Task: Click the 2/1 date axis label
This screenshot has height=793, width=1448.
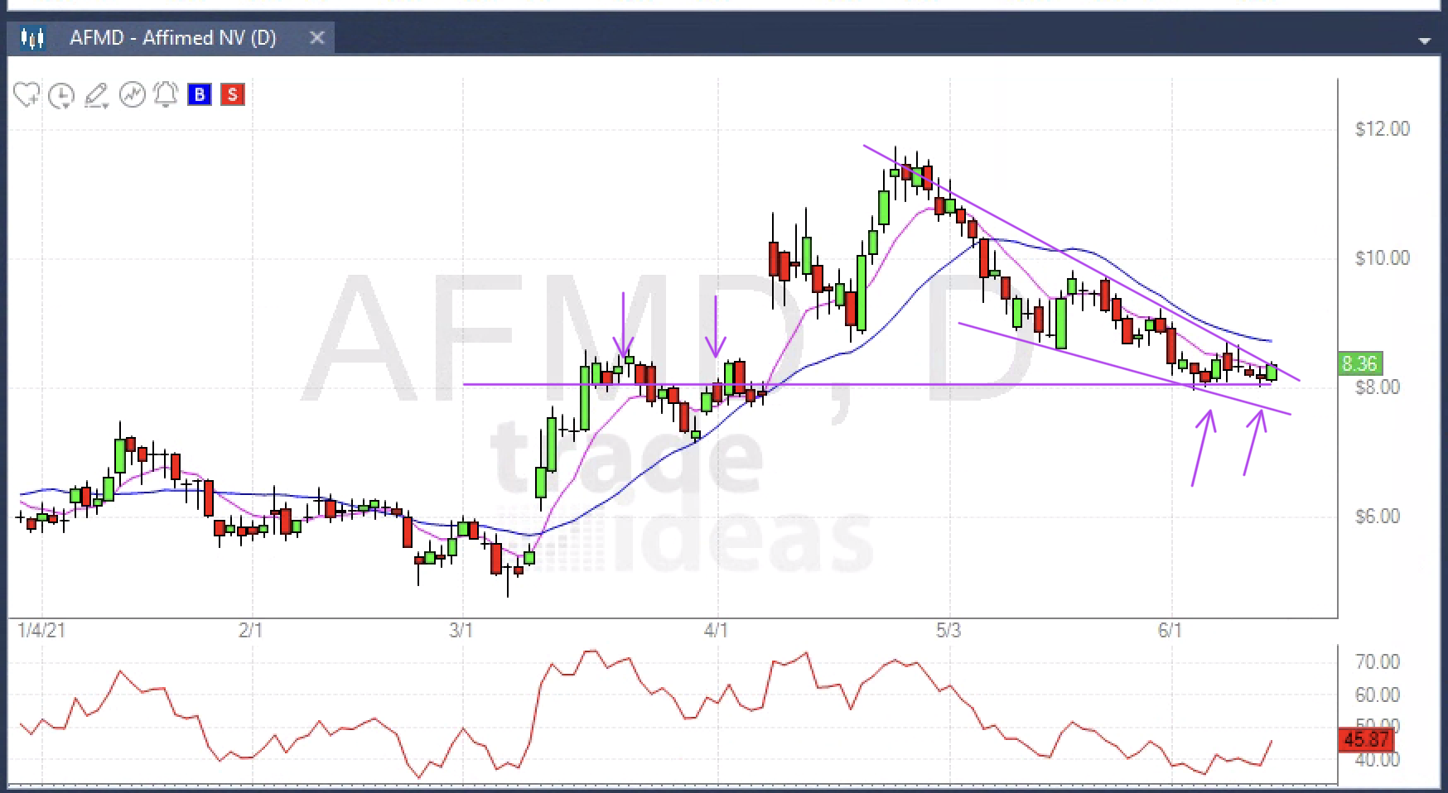Action: point(250,631)
